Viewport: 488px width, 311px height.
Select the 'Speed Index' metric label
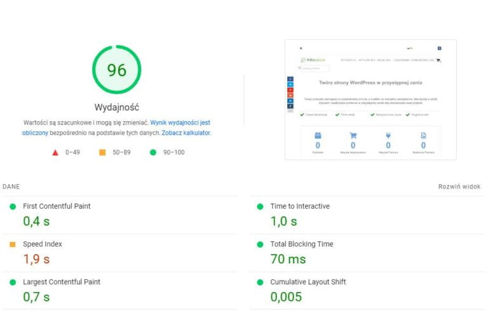[x=43, y=244]
